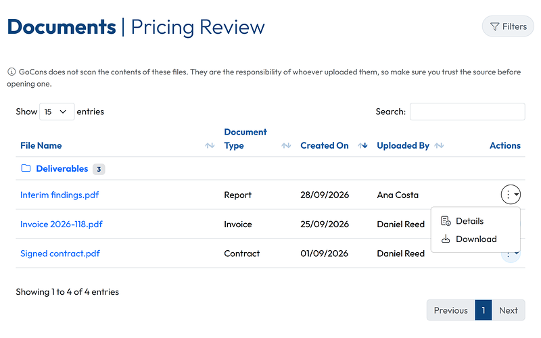Viewport: 541px width, 338px height.
Task: Focus the Search input field
Action: (467, 112)
